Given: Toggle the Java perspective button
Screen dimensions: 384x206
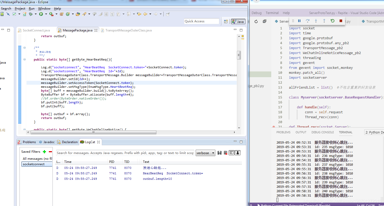Looking at the screenshot, I should tap(238, 21).
